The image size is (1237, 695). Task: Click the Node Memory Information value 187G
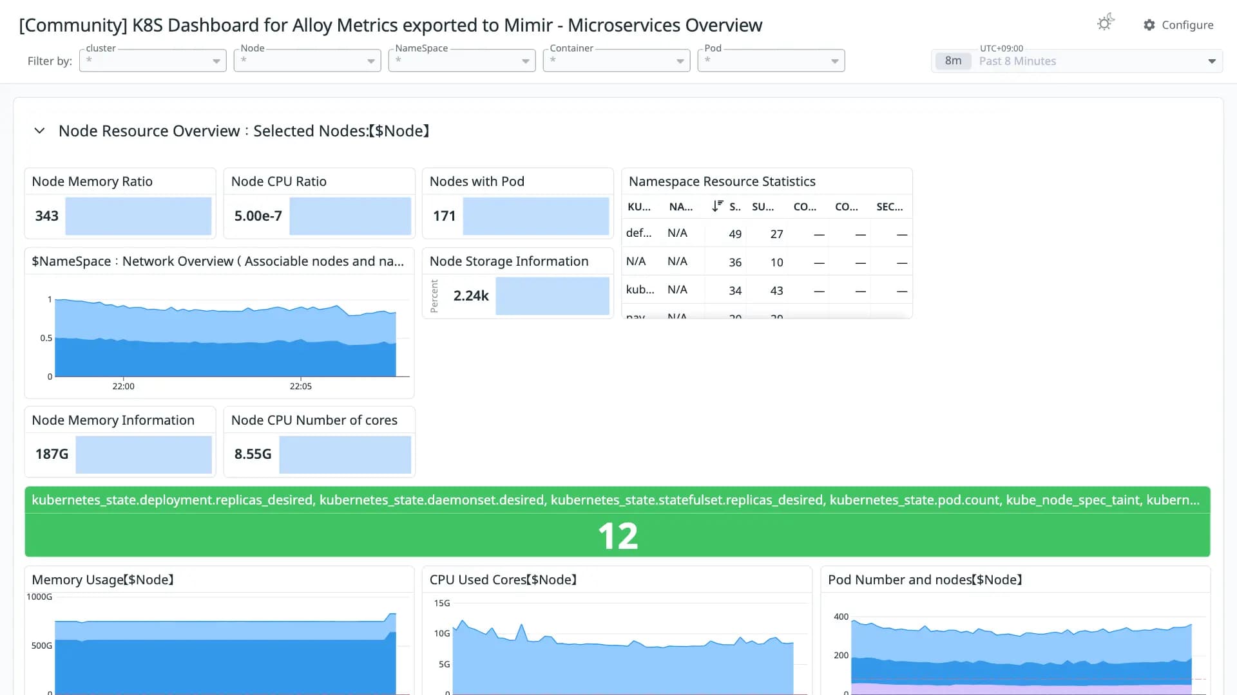[52, 454]
